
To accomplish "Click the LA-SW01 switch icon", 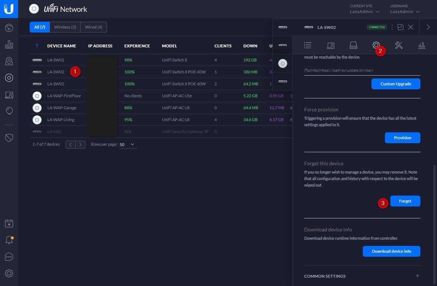I will (x=37, y=60).
